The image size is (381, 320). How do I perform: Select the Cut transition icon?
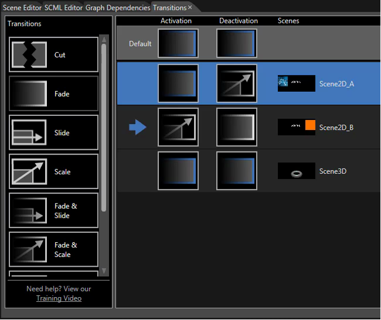tap(29, 54)
